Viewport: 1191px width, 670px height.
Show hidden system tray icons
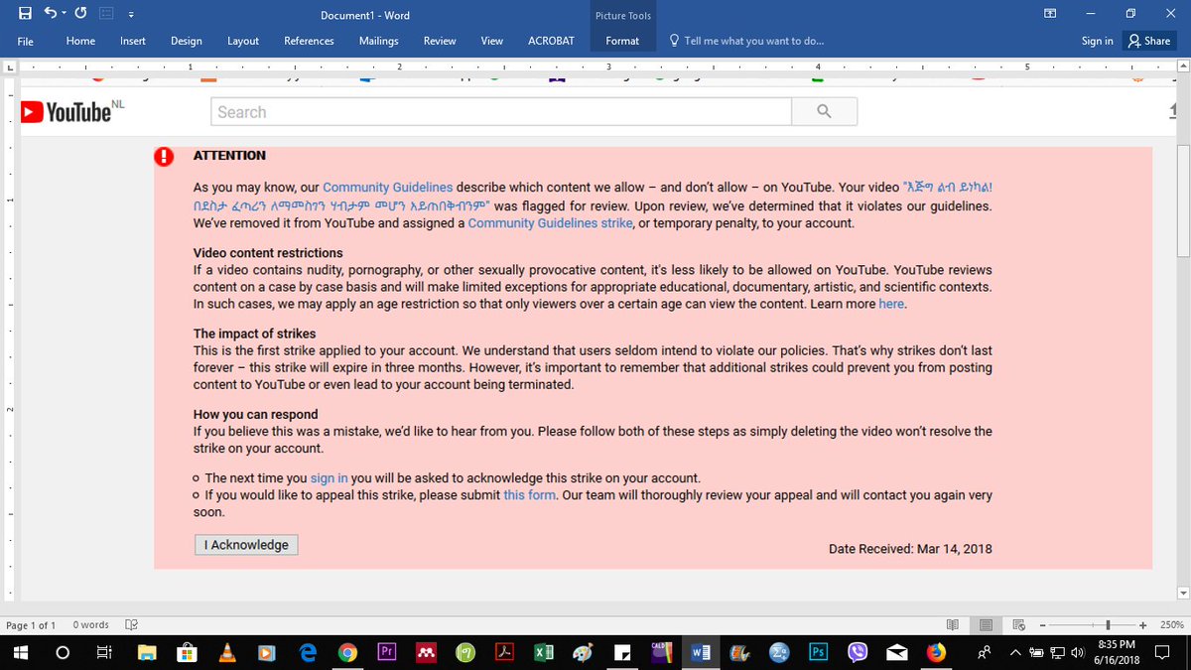1015,653
